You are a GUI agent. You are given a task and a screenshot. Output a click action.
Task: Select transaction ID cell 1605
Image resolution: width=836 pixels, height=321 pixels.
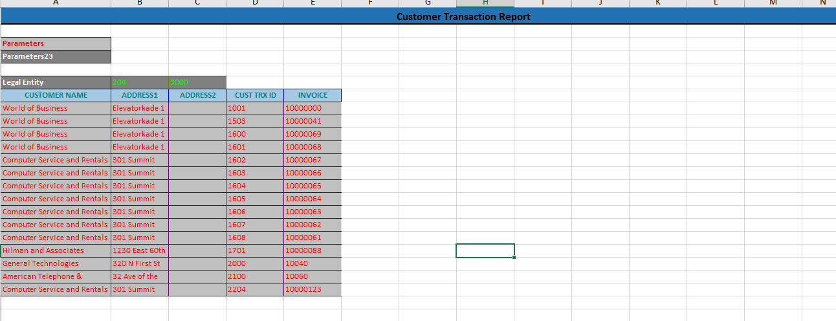(255, 199)
